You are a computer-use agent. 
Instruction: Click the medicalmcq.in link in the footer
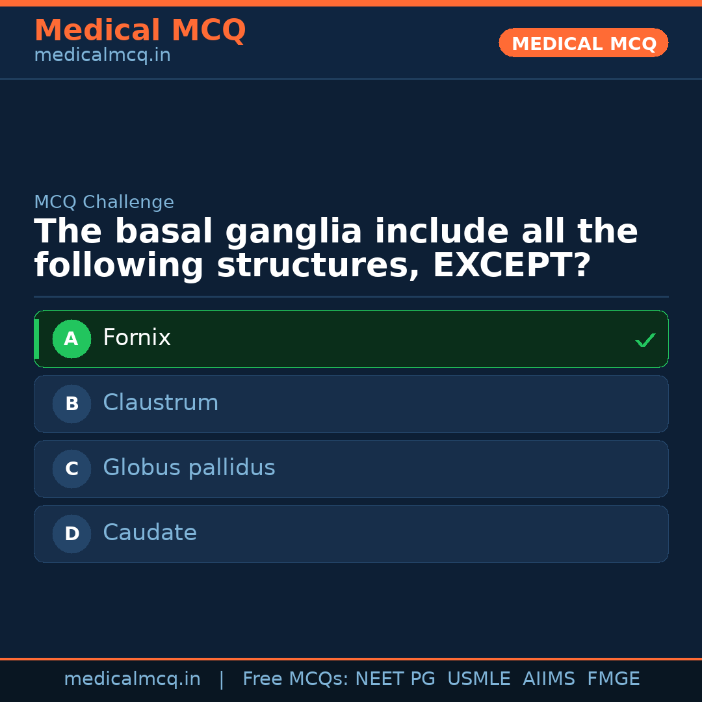click(132, 678)
